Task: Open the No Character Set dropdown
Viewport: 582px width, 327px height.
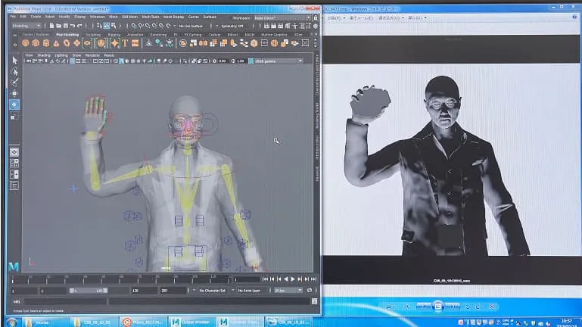Action: point(213,290)
